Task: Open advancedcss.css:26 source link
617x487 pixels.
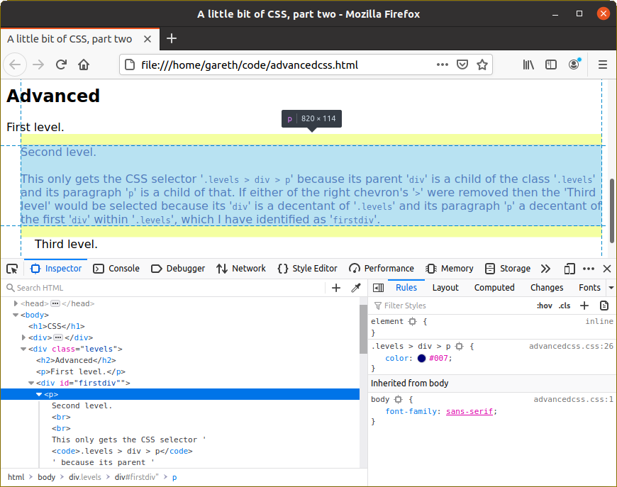Action: (x=571, y=346)
